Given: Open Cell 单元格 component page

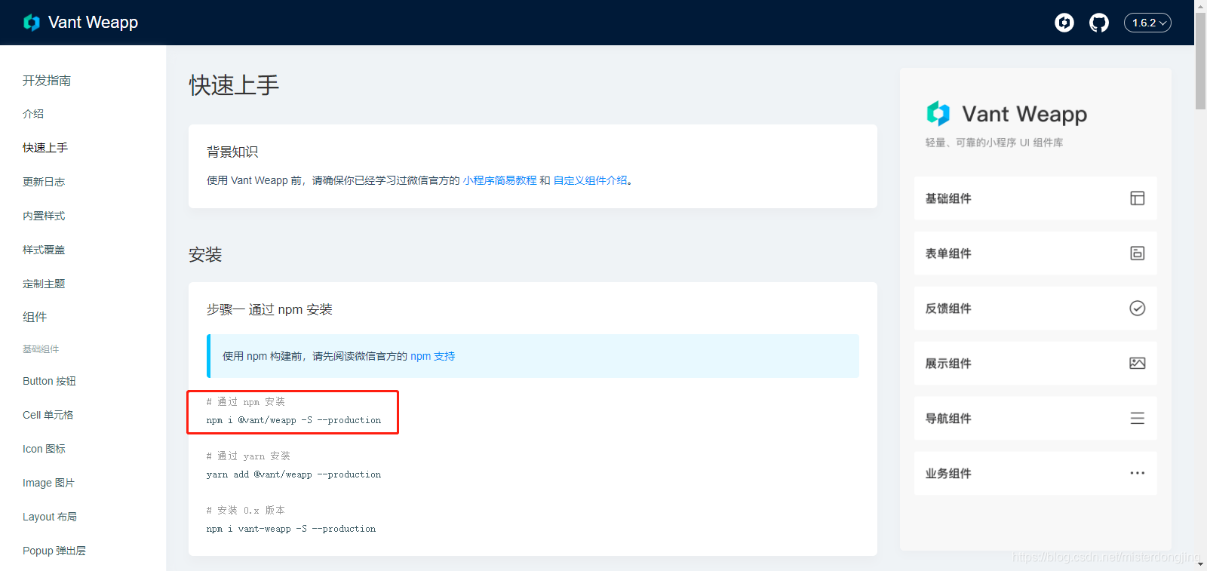Looking at the screenshot, I should click(x=48, y=415).
